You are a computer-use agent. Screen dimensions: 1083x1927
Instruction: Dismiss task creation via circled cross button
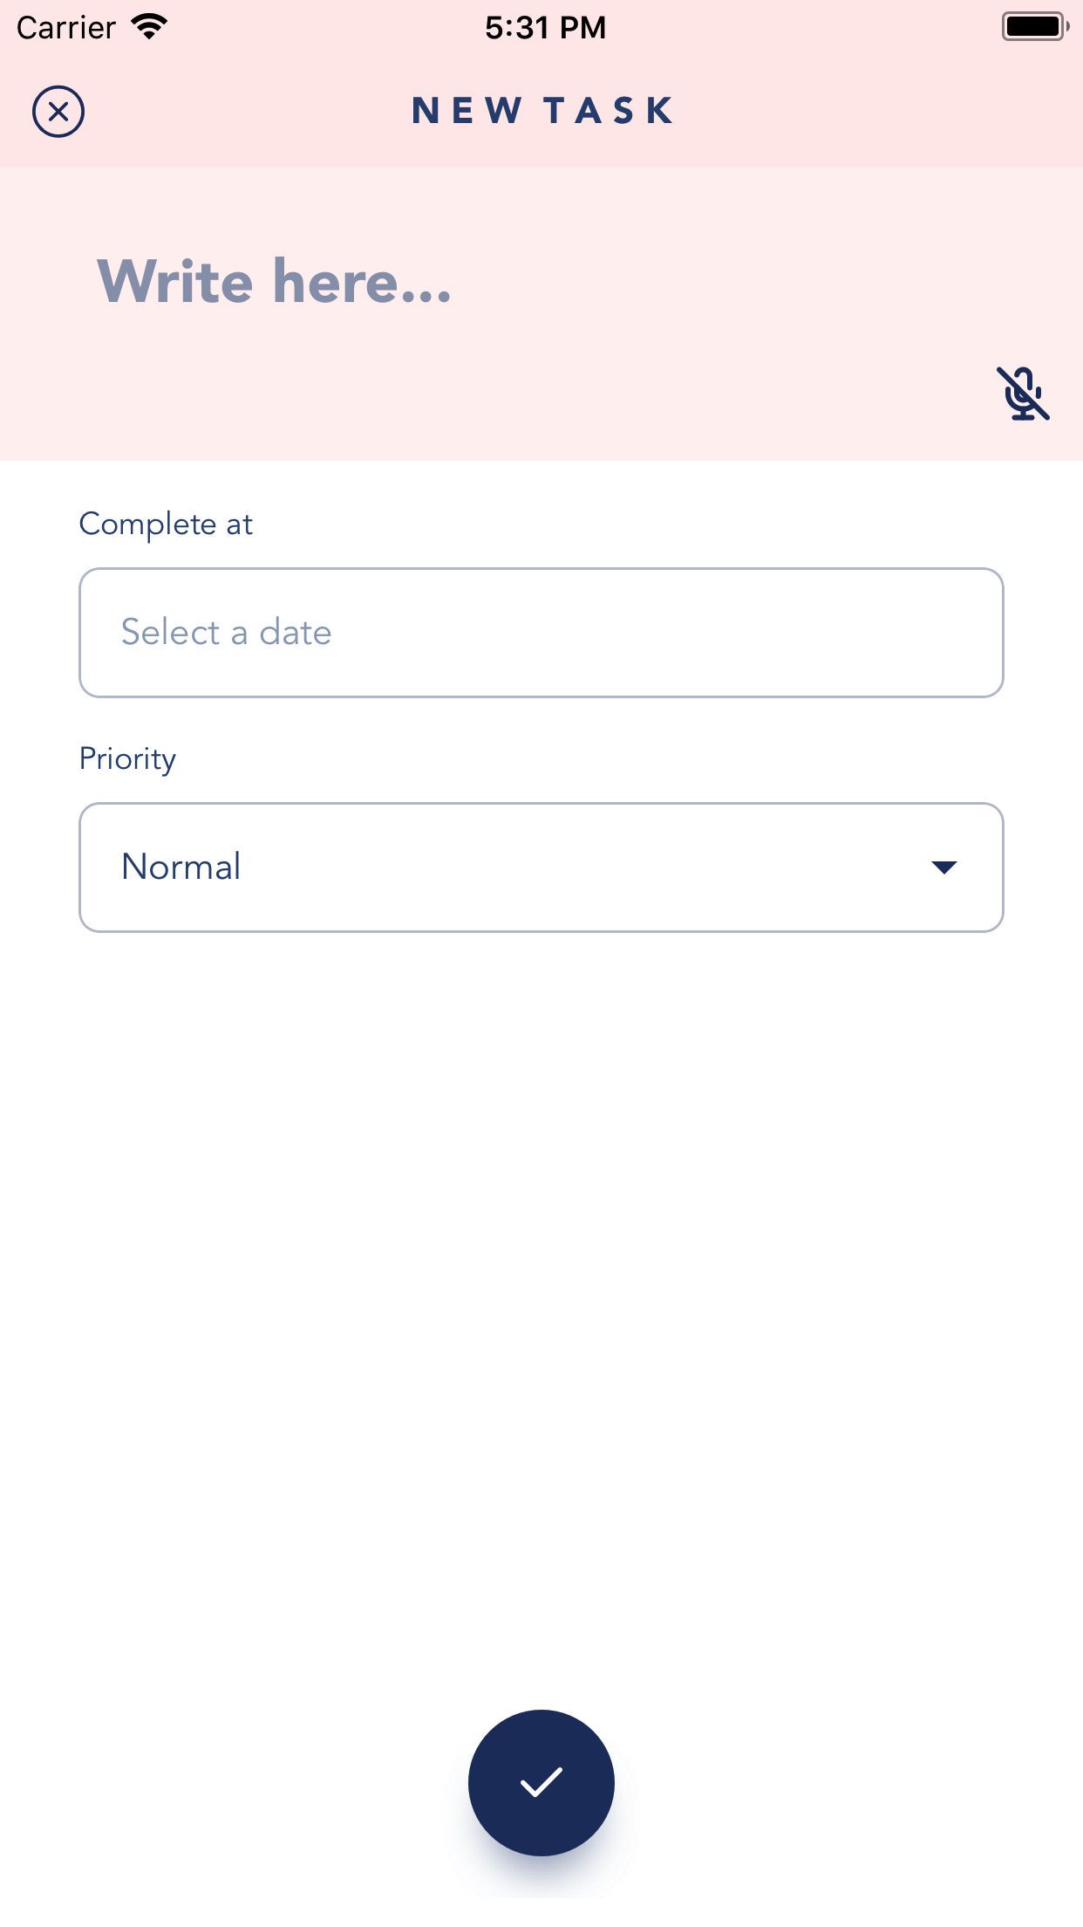click(x=58, y=112)
